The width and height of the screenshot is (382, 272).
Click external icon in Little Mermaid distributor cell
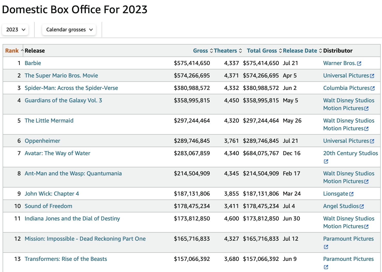pos(366,129)
